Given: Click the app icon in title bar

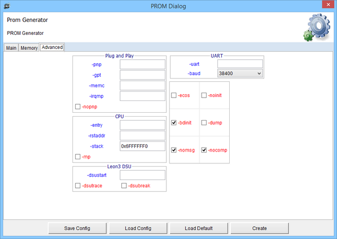Looking at the screenshot, I should (x=7, y=6).
